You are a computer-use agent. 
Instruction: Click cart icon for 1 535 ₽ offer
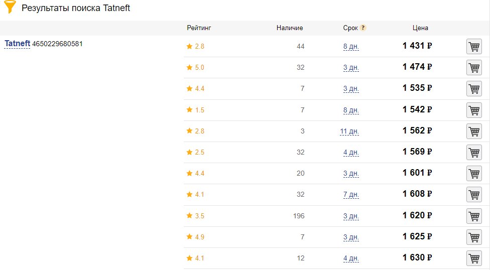(474, 89)
